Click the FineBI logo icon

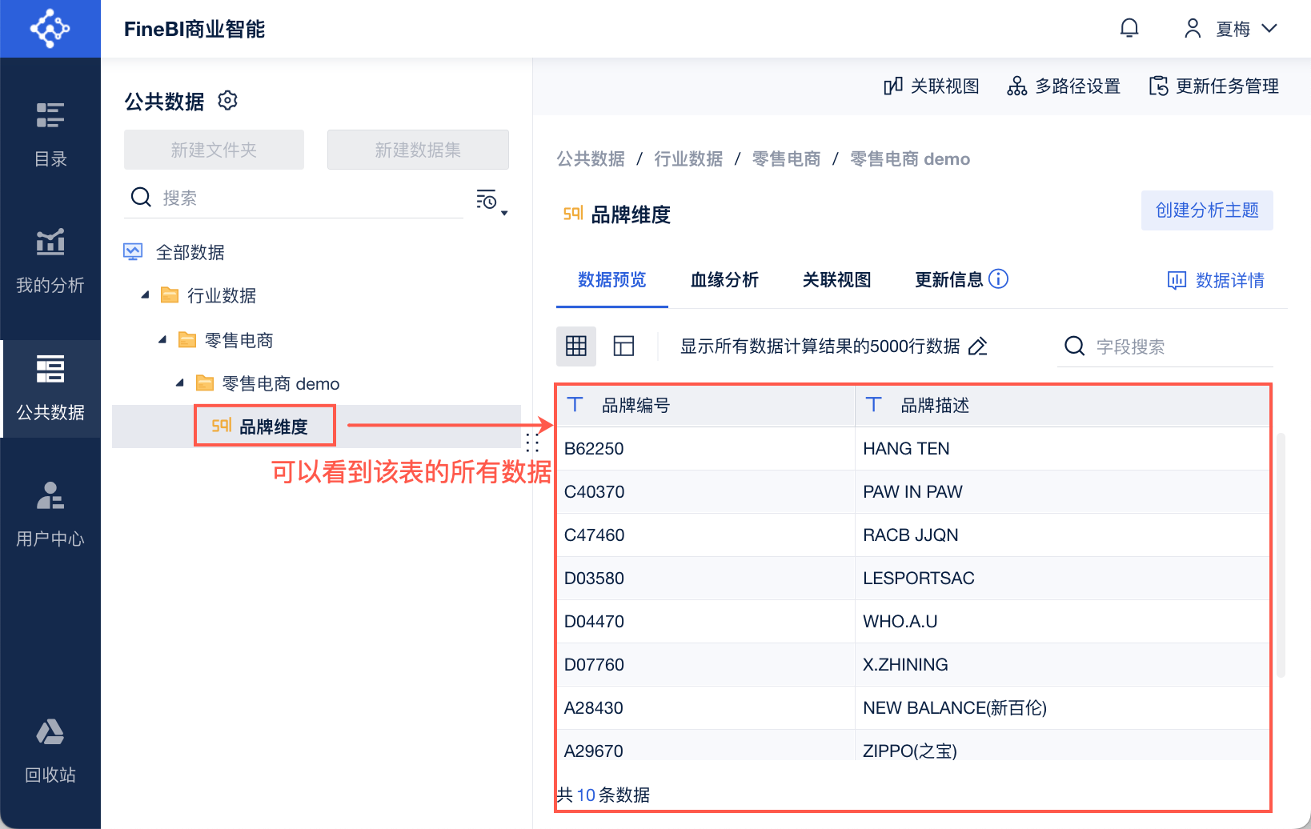pos(50,29)
